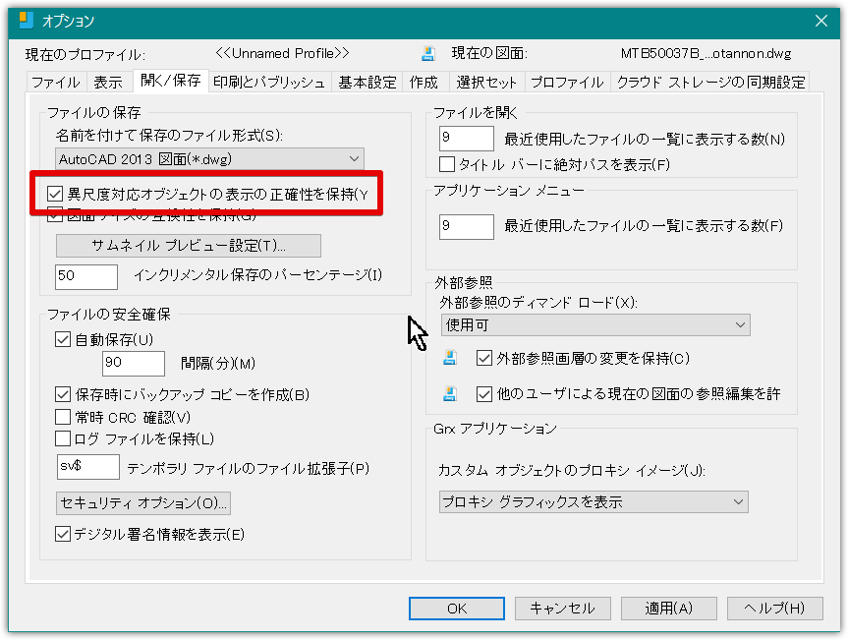Click the インクリメンタル保存 percentage input field

click(86, 276)
